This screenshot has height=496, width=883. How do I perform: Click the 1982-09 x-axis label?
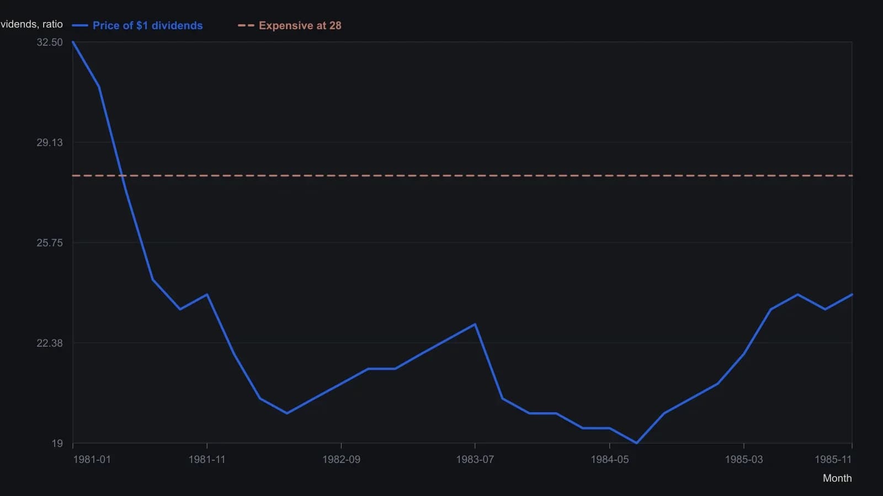click(x=341, y=460)
